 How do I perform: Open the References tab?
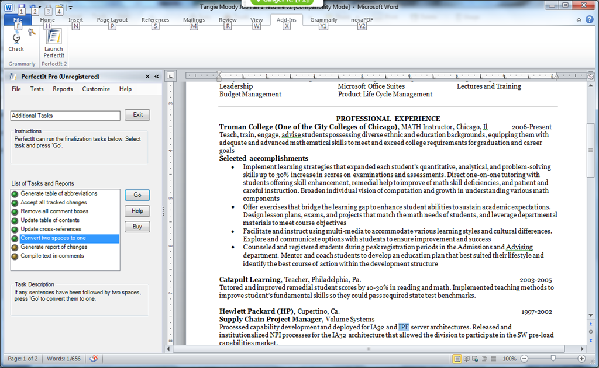pyautogui.click(x=155, y=20)
